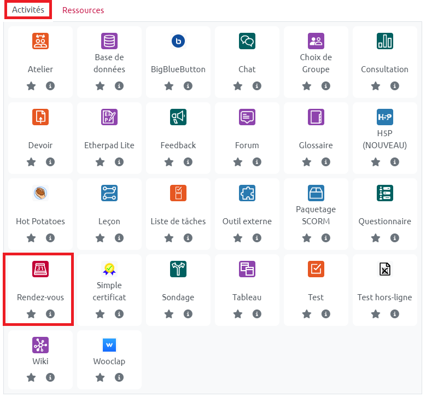Screen dimensions: 426x397
Task: Mark Questionnaire as favorite with star
Action: pyautogui.click(x=376, y=238)
